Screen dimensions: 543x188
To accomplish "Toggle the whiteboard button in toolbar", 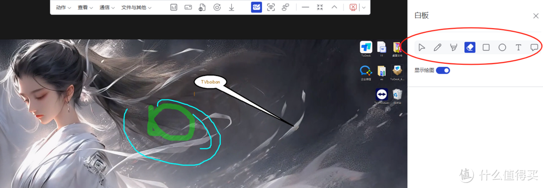I will pyautogui.click(x=256, y=7).
